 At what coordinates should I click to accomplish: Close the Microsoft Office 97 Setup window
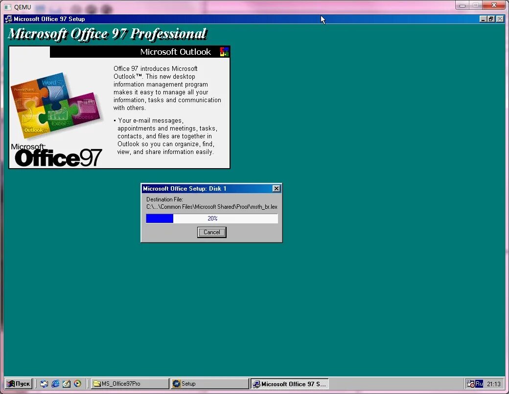tap(500, 19)
